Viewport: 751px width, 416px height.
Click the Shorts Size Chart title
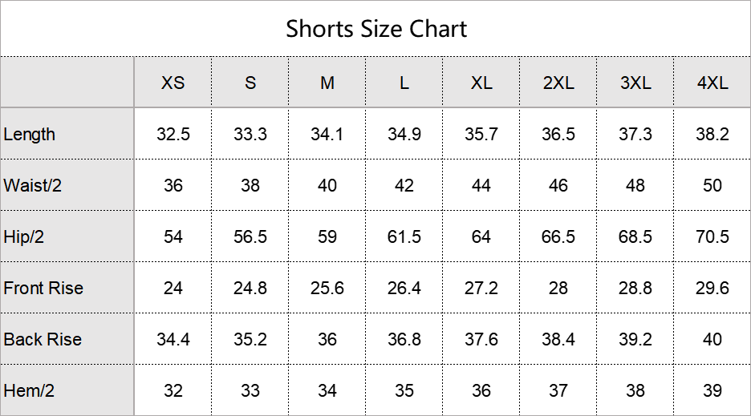(x=376, y=30)
